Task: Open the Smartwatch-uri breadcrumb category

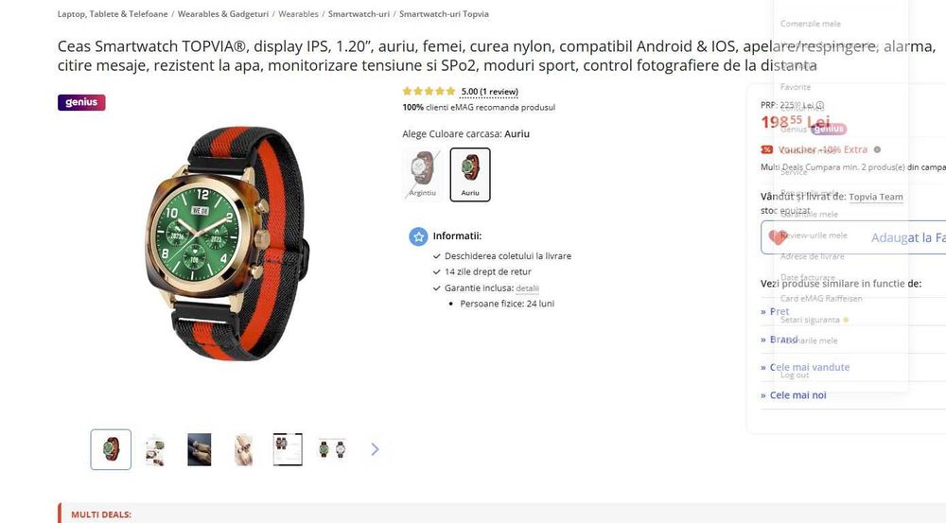Action: coord(359,14)
